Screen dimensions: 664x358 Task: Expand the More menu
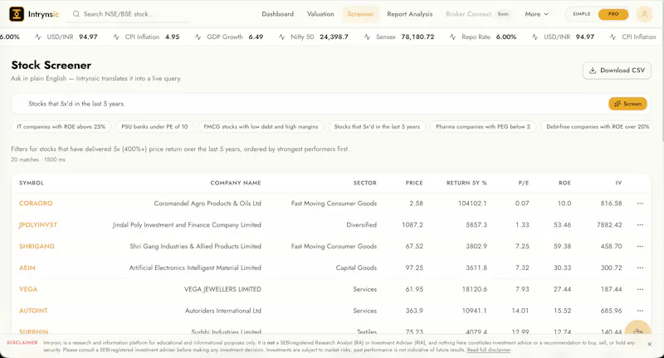(x=536, y=14)
